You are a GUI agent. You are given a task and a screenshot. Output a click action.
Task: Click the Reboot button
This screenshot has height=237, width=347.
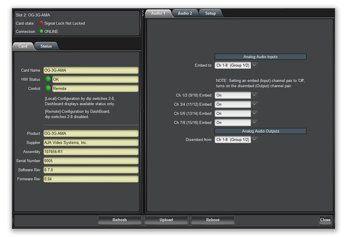213,220
